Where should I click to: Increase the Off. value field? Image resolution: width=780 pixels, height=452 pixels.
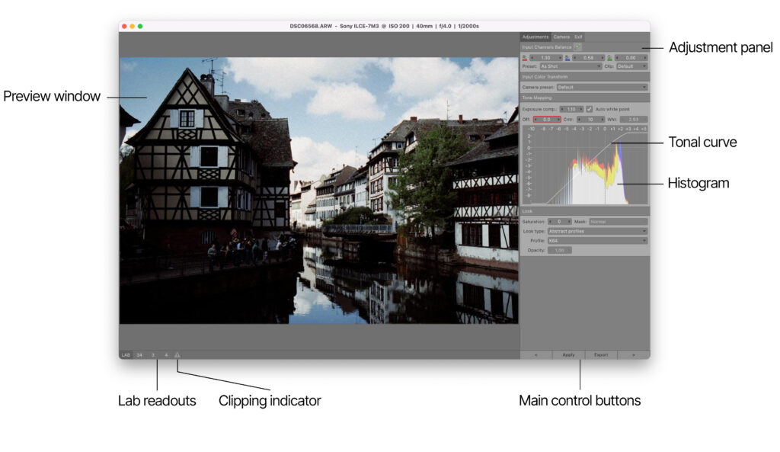click(558, 120)
